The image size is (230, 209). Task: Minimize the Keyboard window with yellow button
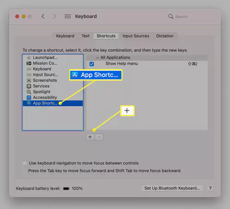point(23,17)
